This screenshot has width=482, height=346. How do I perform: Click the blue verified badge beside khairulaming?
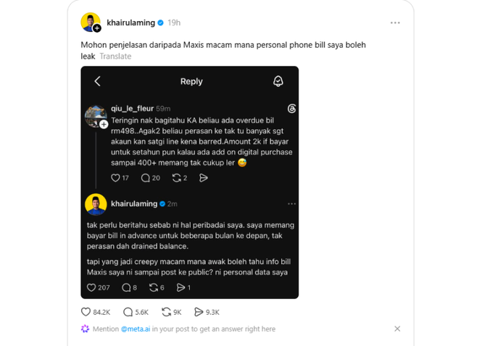(160, 22)
